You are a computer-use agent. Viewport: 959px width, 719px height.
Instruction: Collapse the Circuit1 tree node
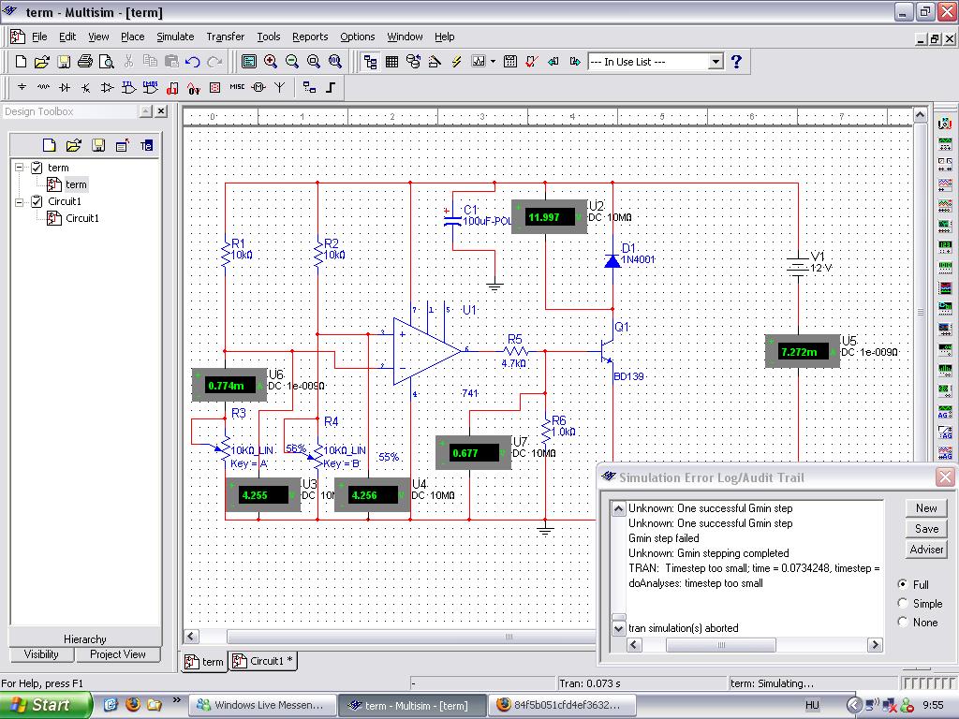[19, 201]
